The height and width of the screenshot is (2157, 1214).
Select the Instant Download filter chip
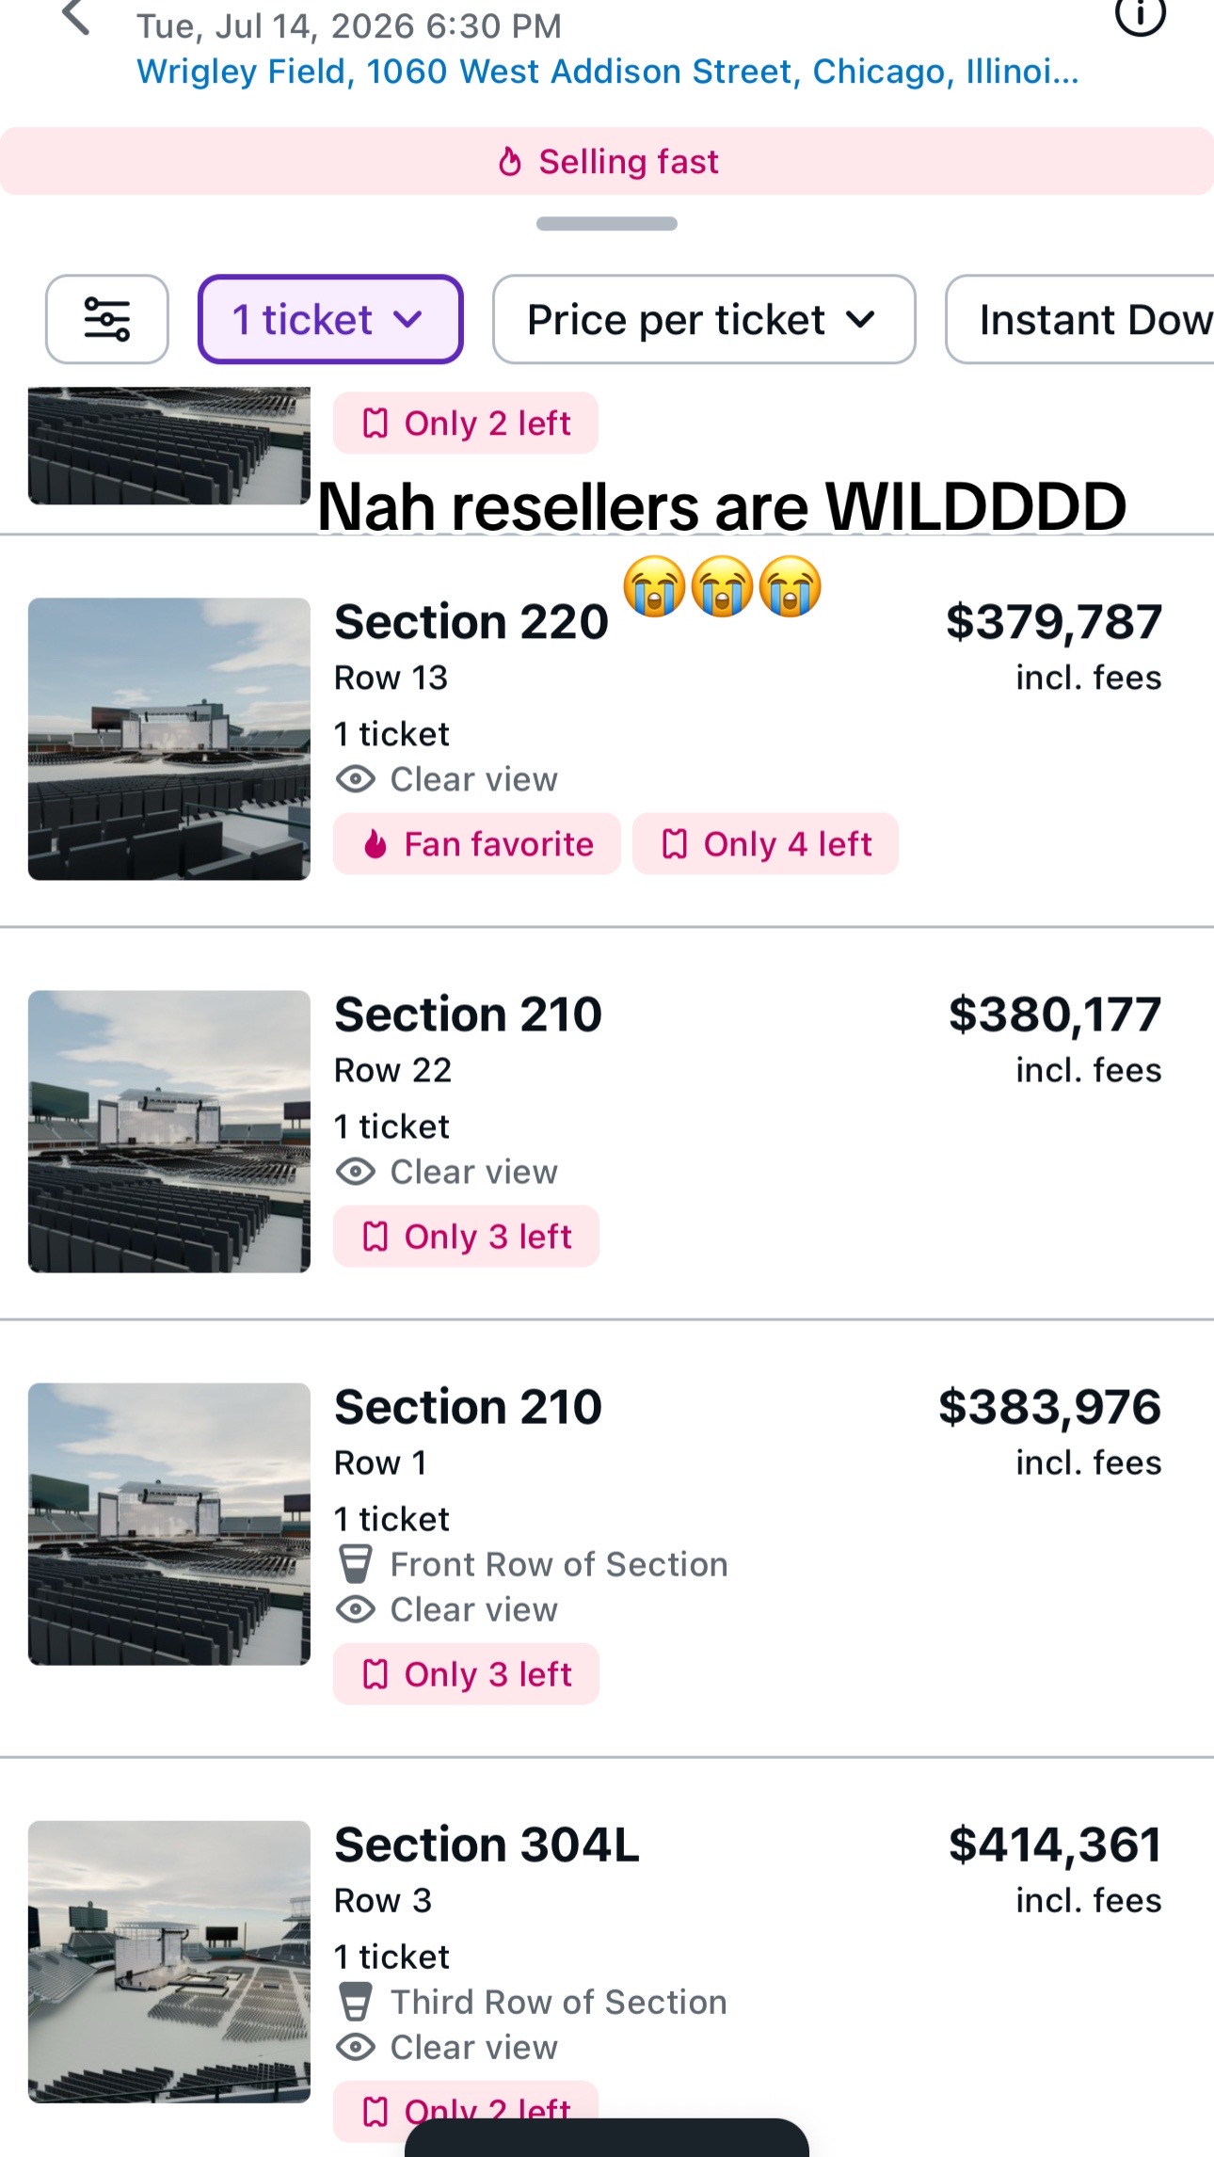(x=1080, y=319)
